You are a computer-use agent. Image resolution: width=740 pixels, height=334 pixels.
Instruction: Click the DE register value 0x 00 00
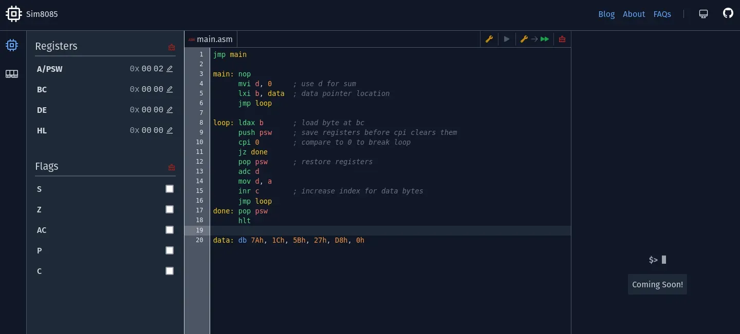[x=146, y=110]
